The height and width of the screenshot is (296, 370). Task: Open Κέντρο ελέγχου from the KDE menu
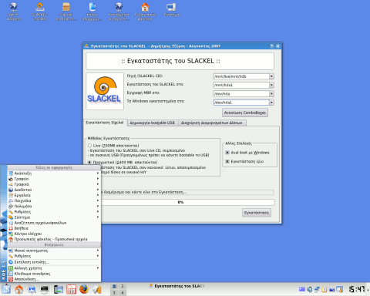click(54, 234)
